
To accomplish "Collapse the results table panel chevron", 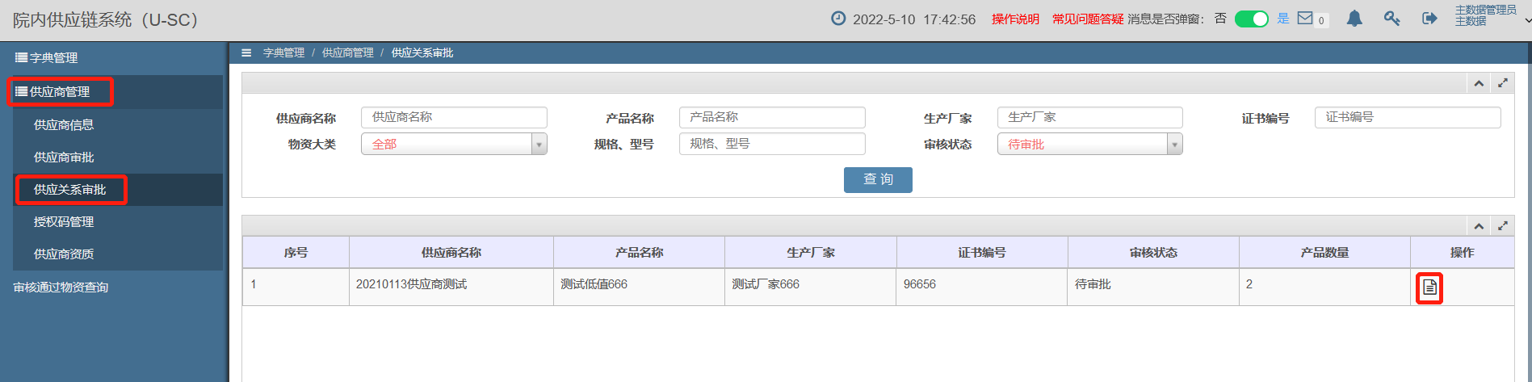I will [x=1479, y=226].
